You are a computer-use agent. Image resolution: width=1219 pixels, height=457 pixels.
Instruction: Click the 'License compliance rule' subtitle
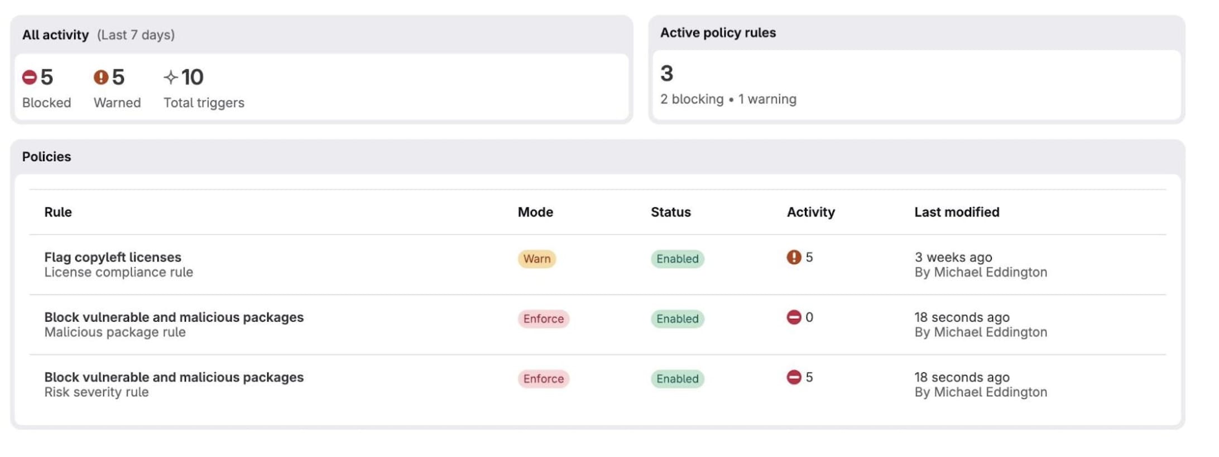tap(118, 272)
